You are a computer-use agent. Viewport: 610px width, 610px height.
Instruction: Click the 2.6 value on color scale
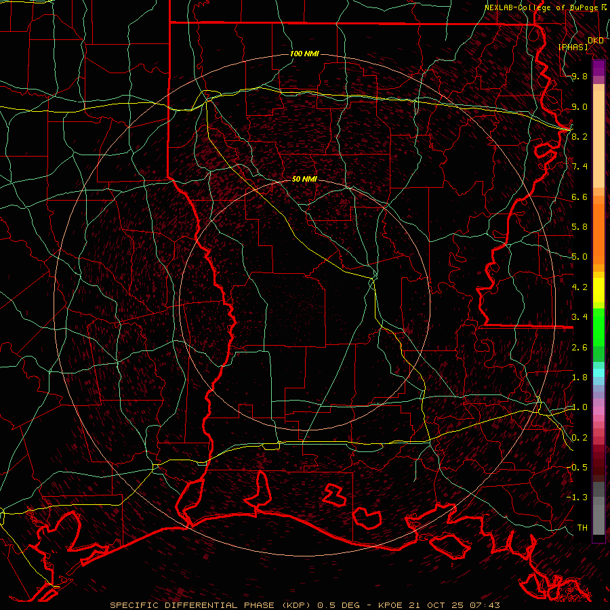(579, 348)
